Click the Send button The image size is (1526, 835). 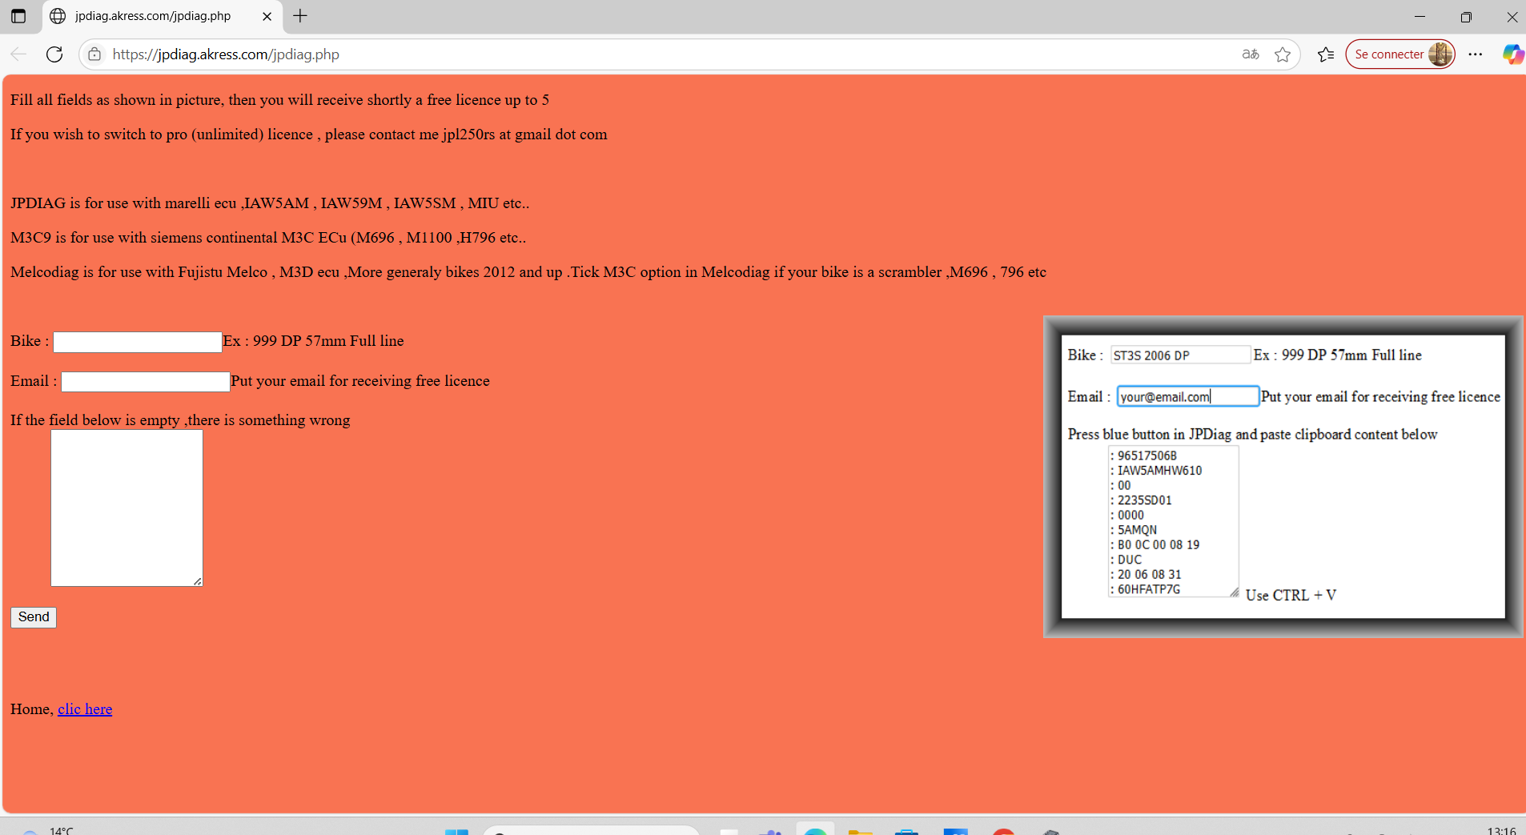(34, 617)
